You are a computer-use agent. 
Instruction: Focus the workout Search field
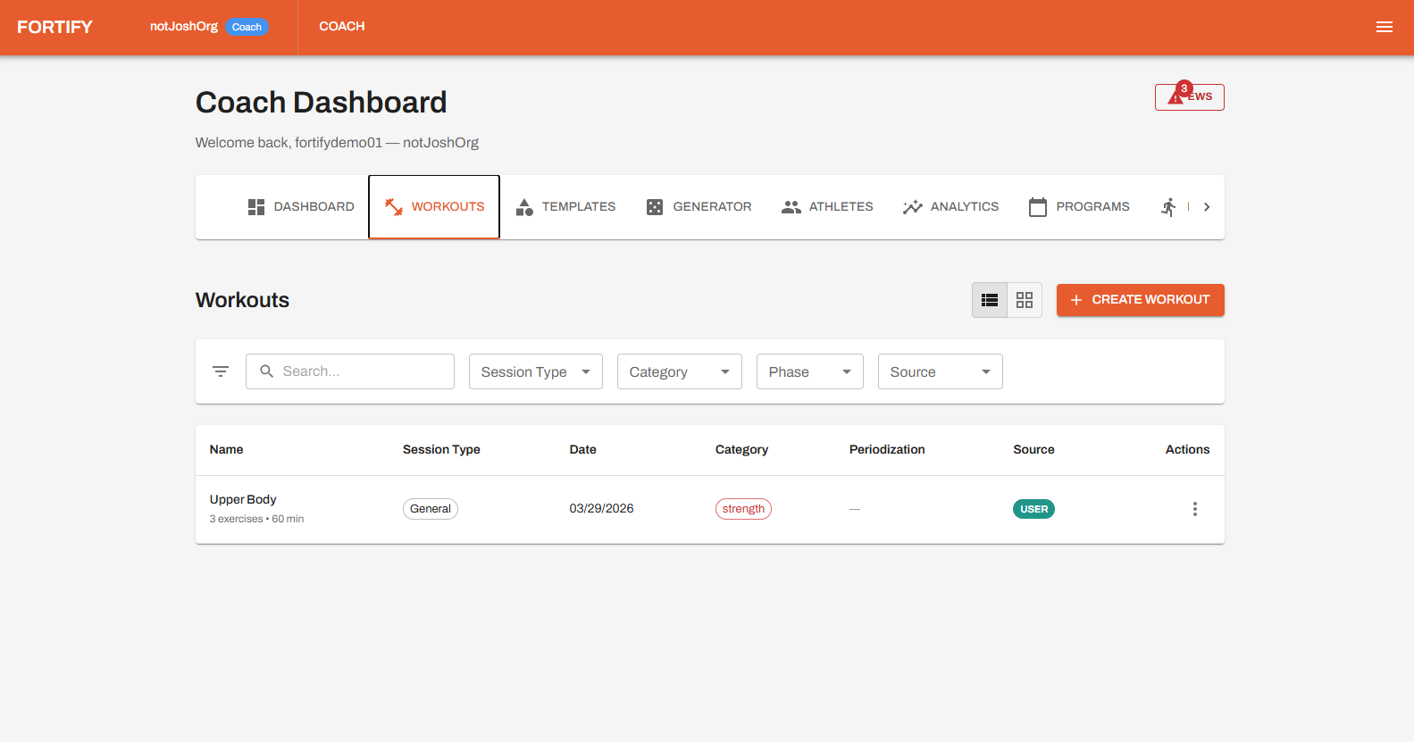(x=362, y=371)
